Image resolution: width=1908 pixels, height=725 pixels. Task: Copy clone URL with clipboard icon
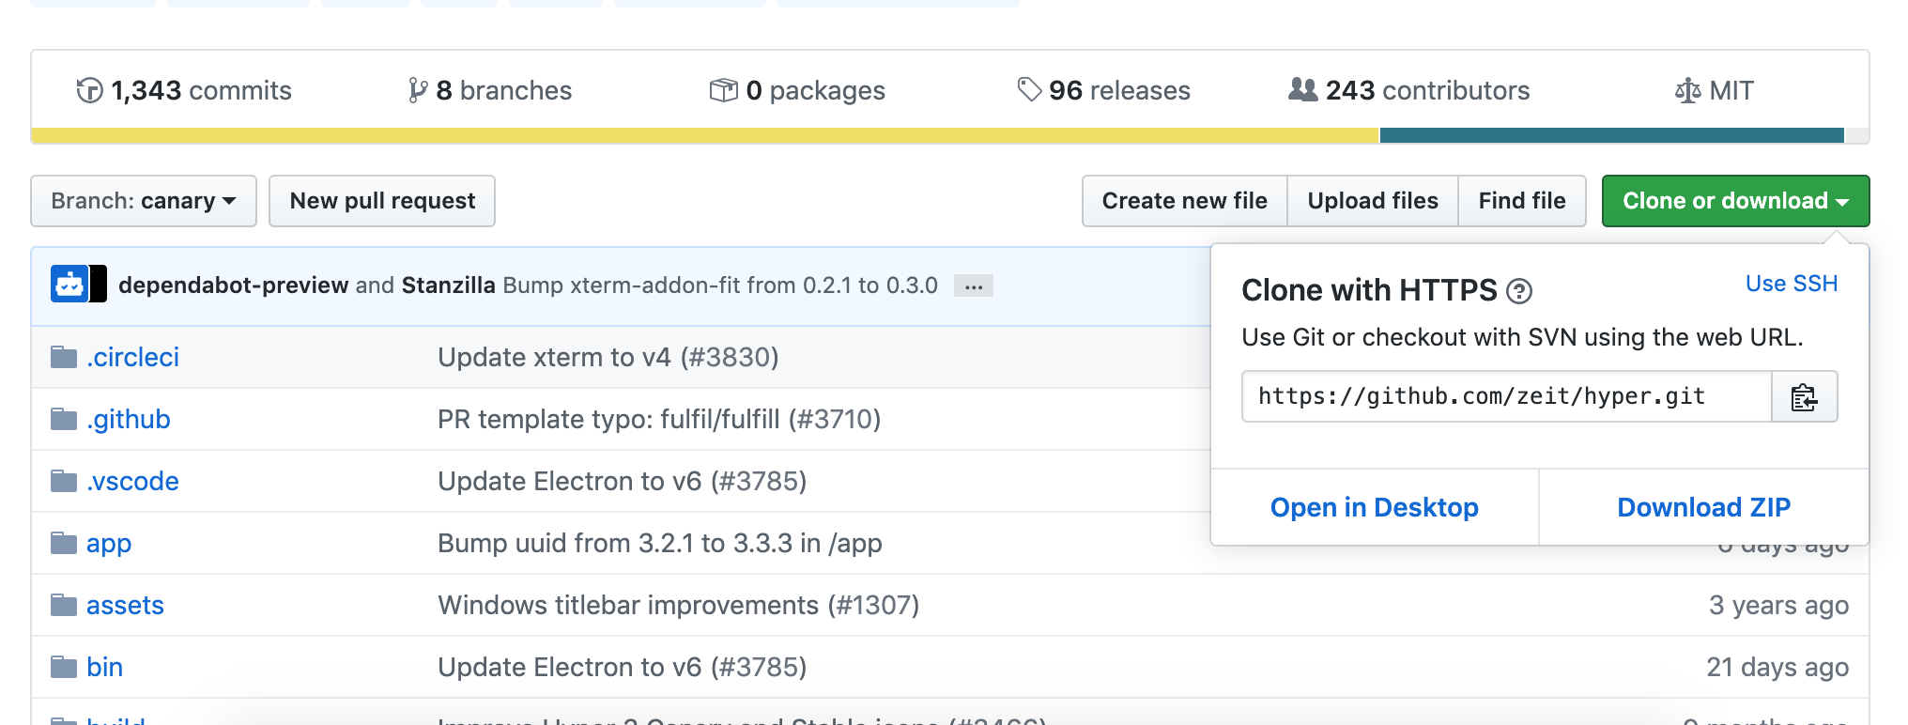pos(1804,396)
